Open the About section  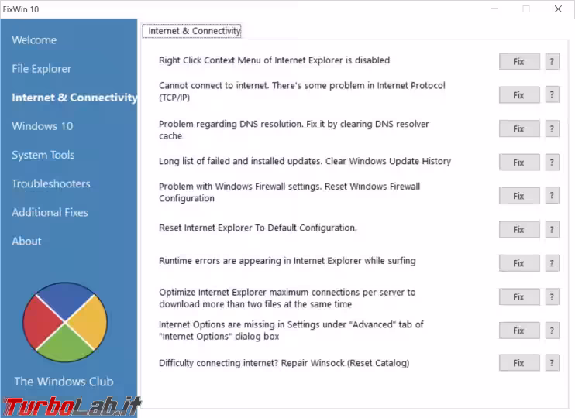26,241
